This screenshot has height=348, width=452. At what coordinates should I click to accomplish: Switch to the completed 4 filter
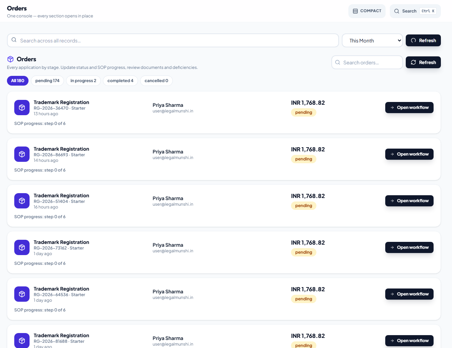pos(120,81)
